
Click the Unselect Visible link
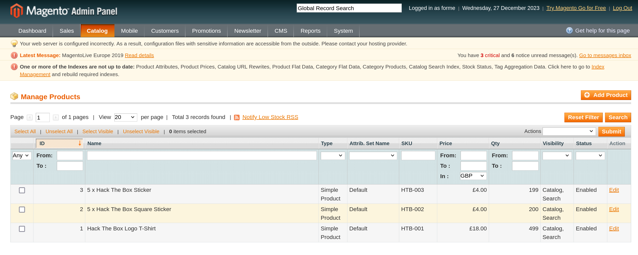[141, 131]
